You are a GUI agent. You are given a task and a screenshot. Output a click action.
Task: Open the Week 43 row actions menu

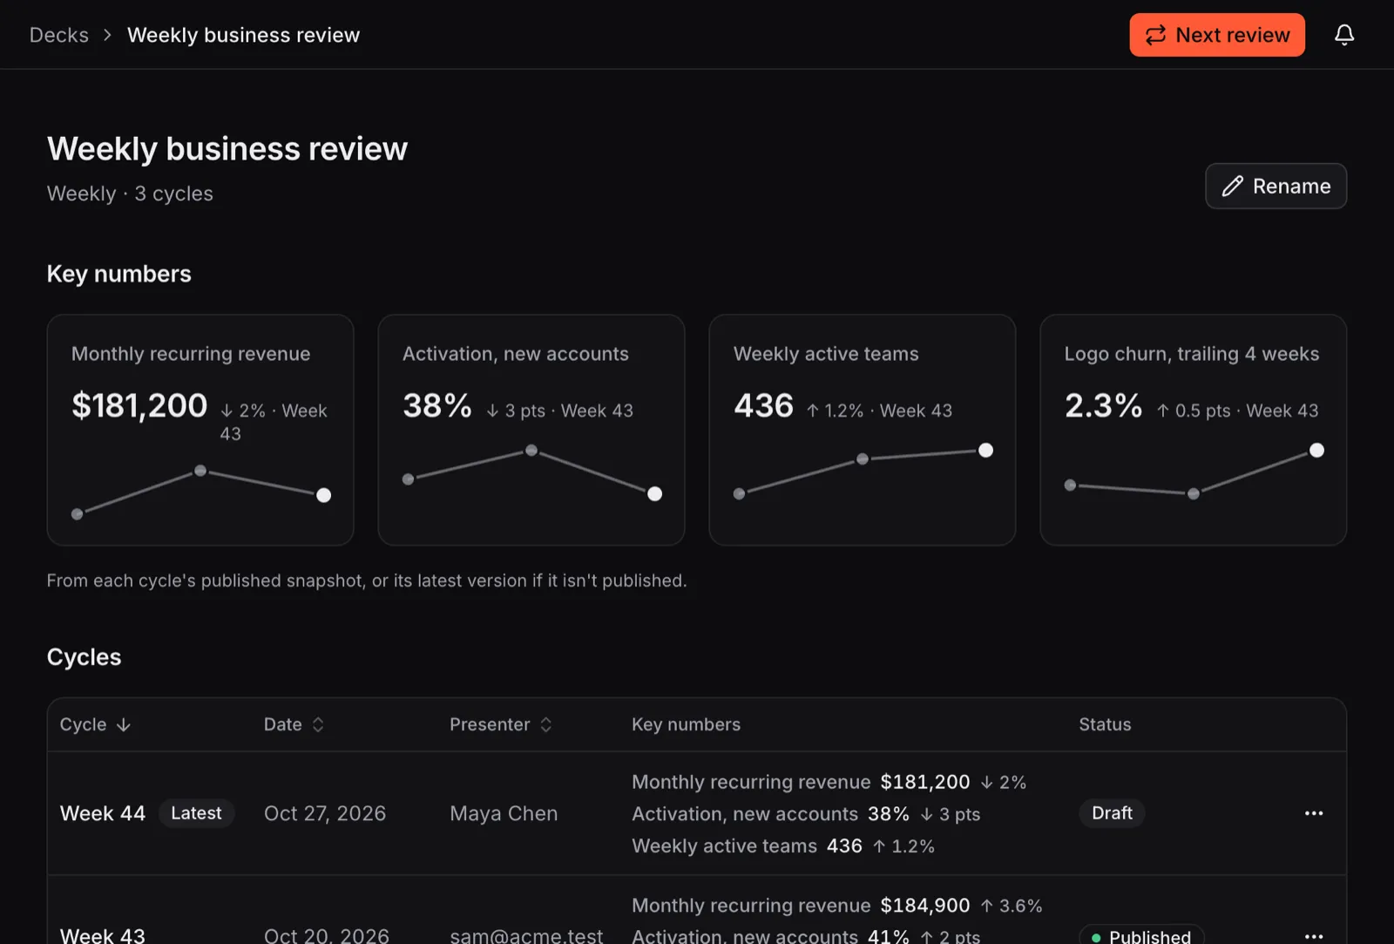[x=1314, y=936]
